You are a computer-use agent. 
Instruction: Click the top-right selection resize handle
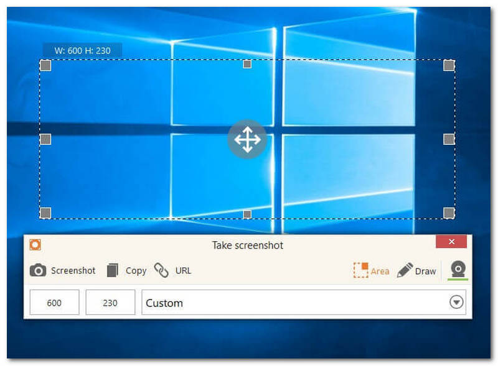pos(449,66)
